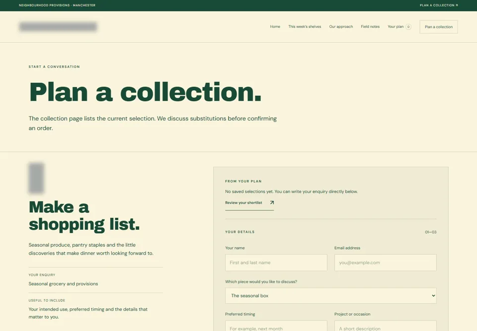Click the blurred site logo in the header
The height and width of the screenshot is (331, 477).
click(58, 27)
